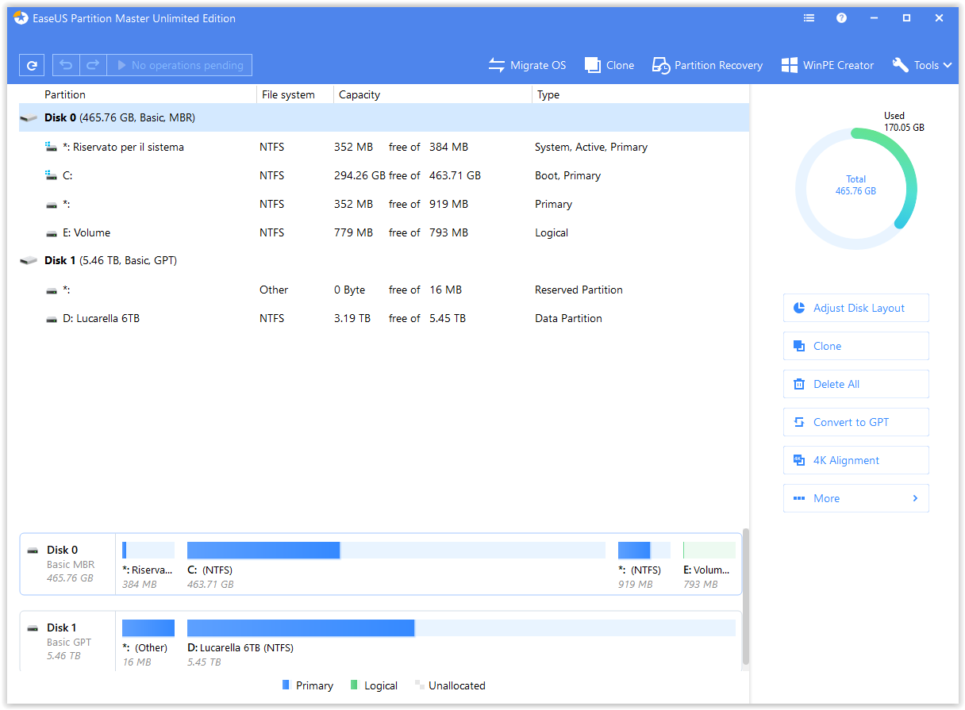965x710 pixels.
Task: Click the Clone toolbar item
Action: [609, 65]
